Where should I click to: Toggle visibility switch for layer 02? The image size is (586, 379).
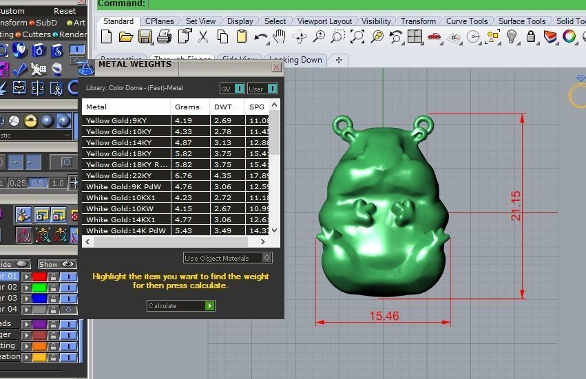tap(68, 288)
